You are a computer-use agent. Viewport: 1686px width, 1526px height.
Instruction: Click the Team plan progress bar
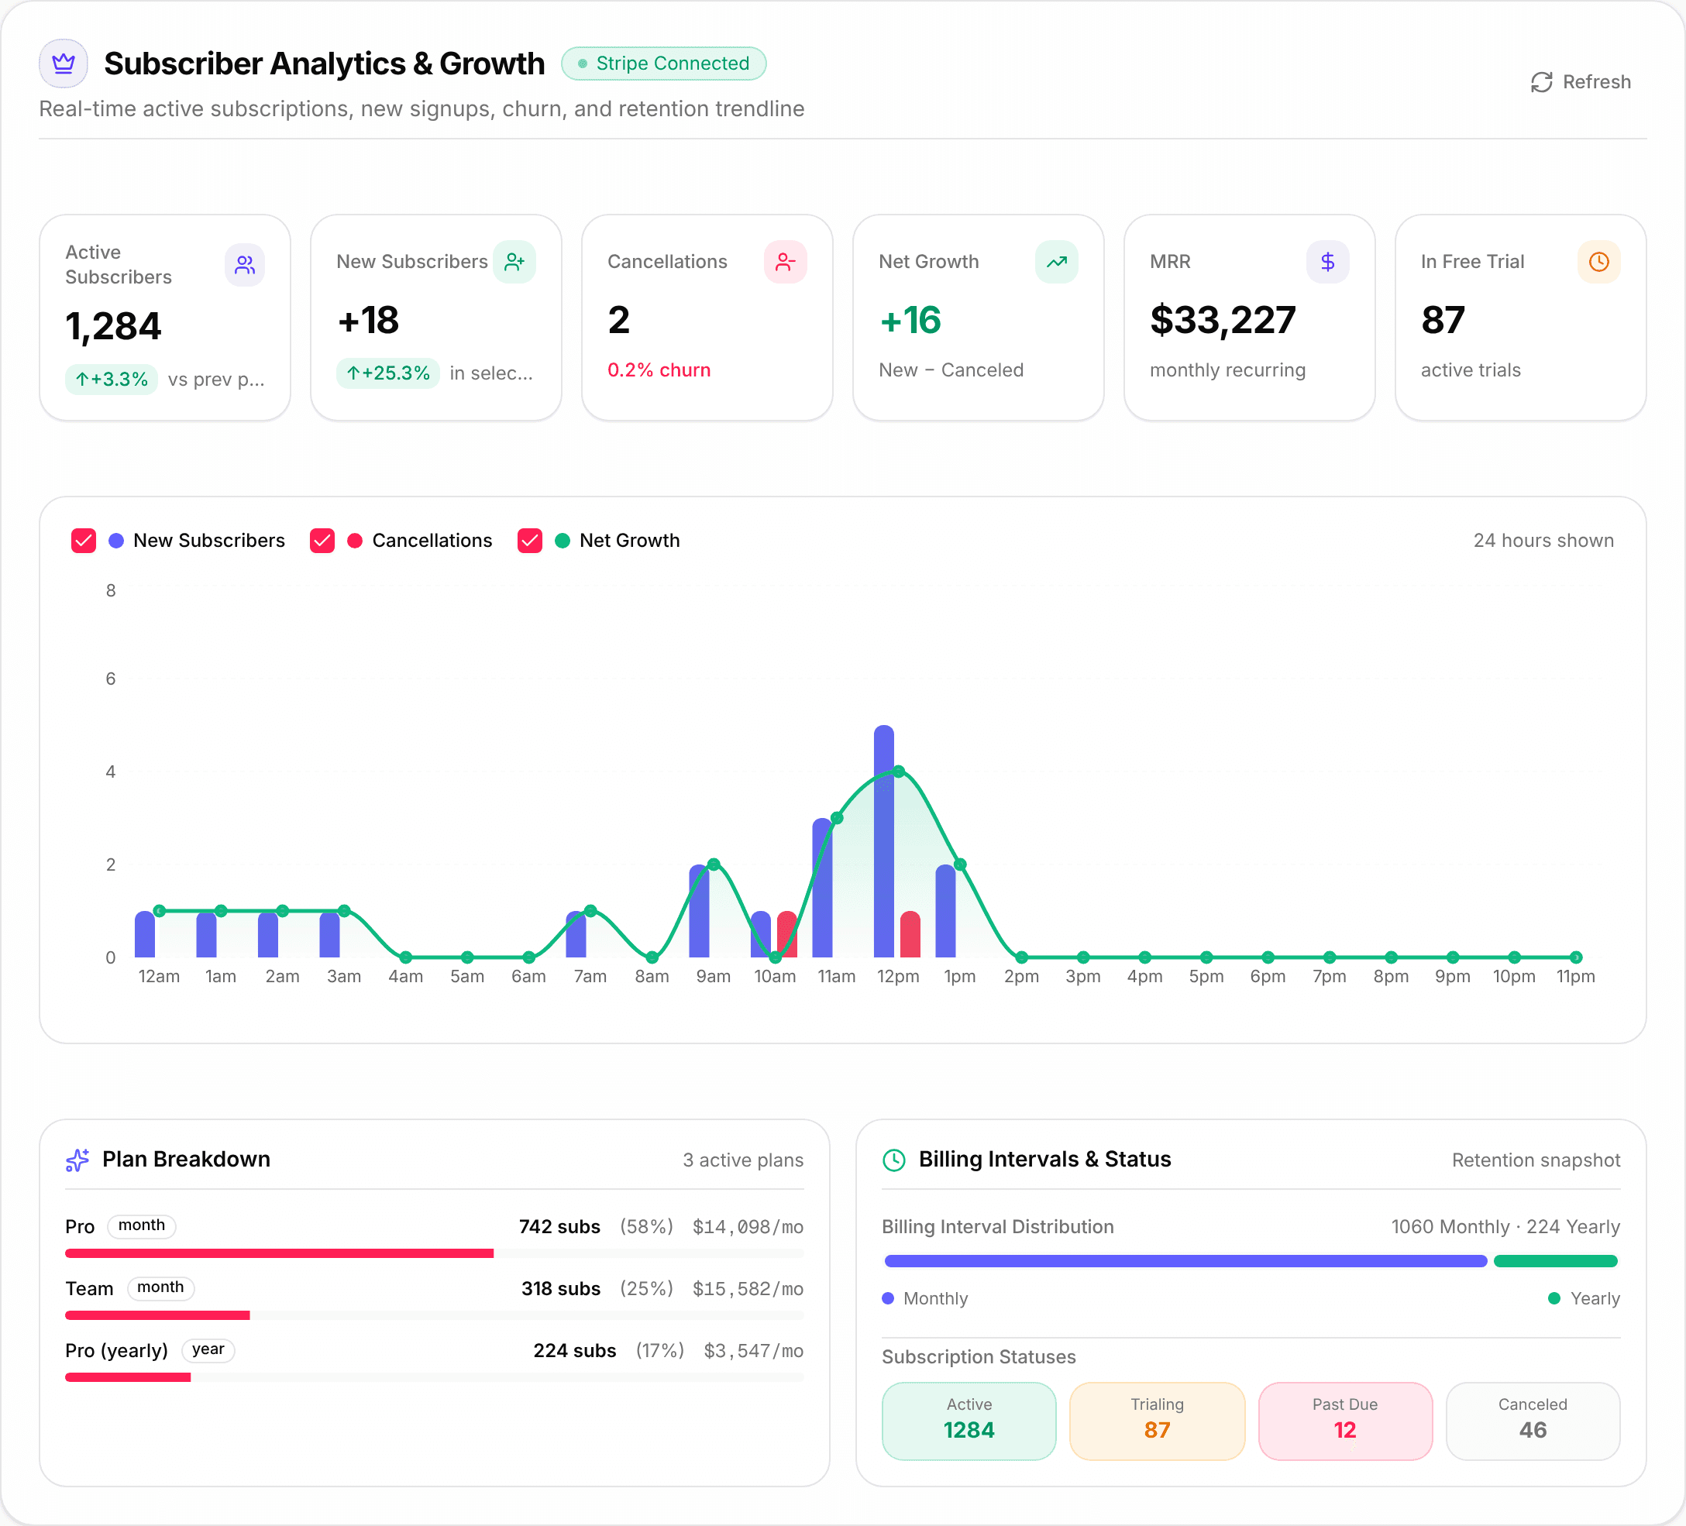434,1315
